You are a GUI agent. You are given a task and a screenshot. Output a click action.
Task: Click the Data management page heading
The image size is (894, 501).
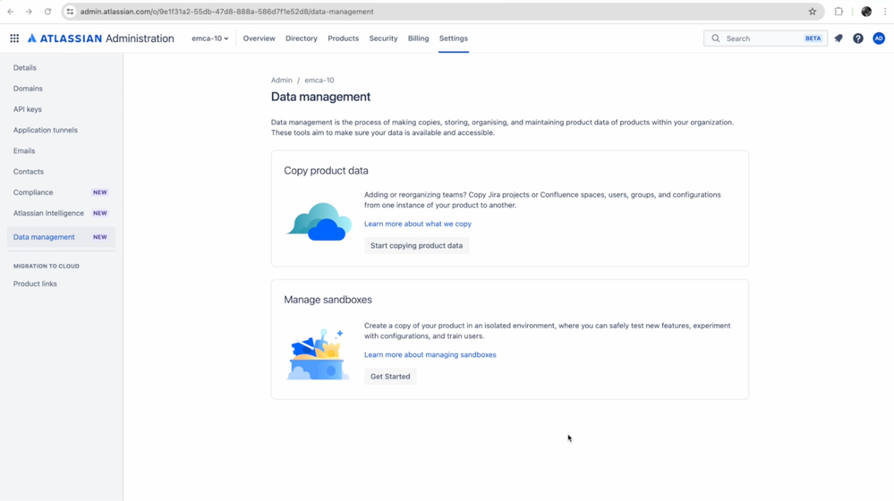[x=321, y=97]
